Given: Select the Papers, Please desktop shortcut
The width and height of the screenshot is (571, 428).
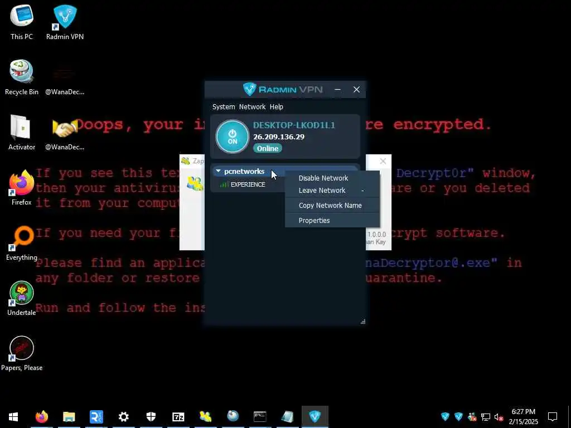Looking at the screenshot, I should [x=22, y=353].
